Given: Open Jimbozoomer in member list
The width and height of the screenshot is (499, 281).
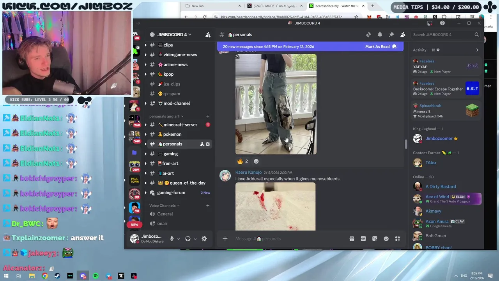Looking at the screenshot, I should (439, 139).
